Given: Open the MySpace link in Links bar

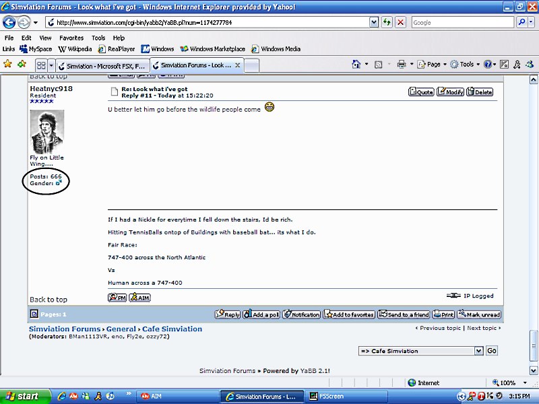Looking at the screenshot, I should coord(36,49).
